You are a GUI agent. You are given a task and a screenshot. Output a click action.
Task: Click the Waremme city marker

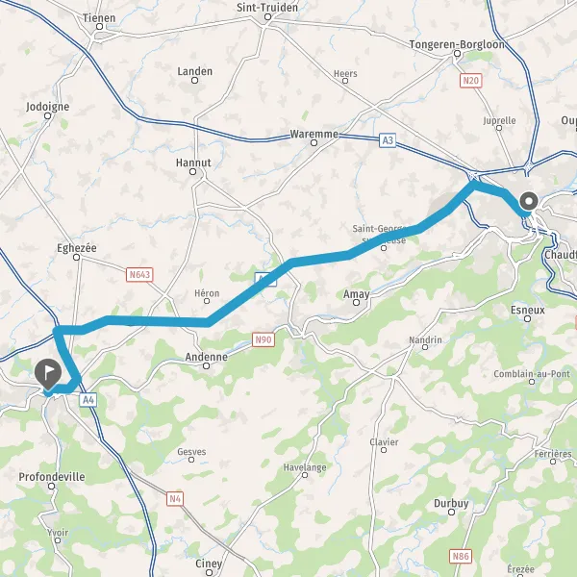314,142
